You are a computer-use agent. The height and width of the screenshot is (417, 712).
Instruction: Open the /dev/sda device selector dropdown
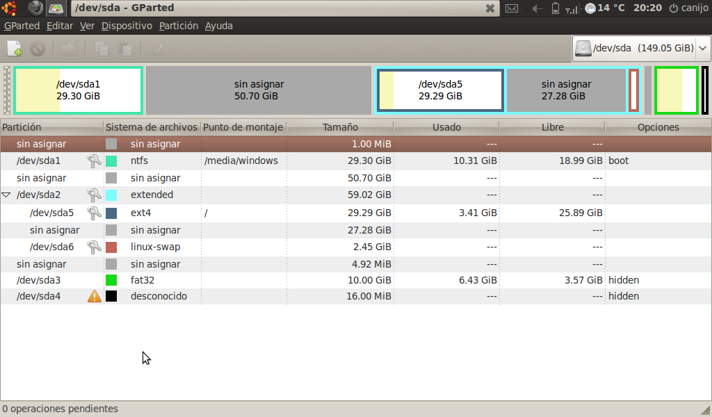641,48
